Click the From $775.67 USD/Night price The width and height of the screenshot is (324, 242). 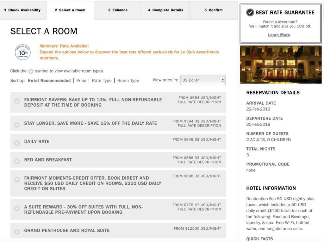pos(197,205)
